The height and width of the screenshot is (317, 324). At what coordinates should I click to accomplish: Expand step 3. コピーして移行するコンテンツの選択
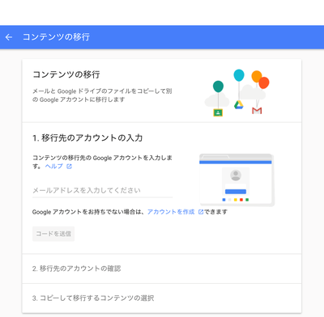click(x=161, y=298)
